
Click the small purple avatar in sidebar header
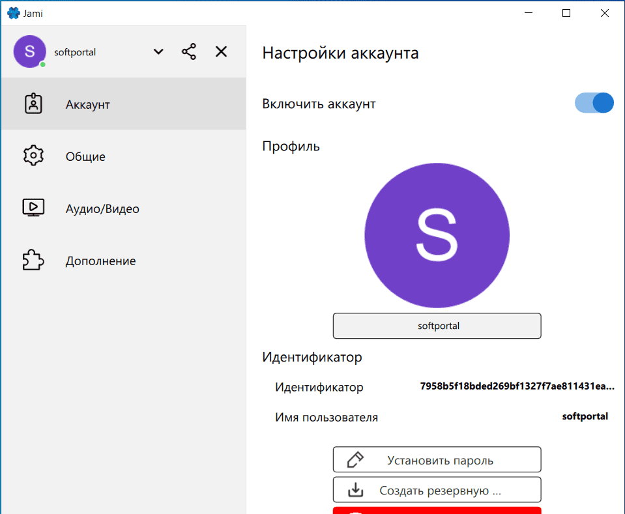(x=30, y=51)
